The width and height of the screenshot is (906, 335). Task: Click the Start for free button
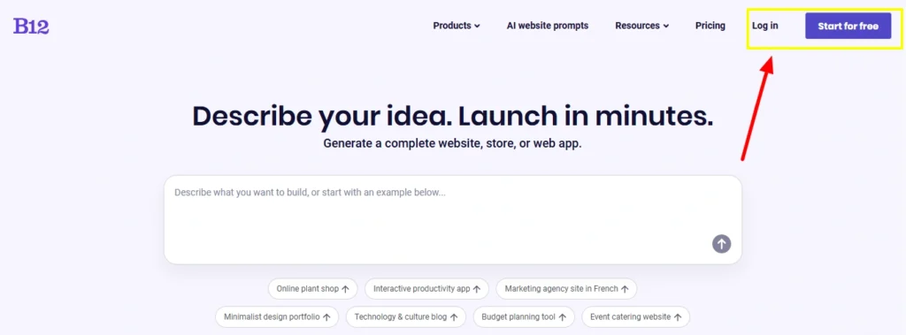(848, 27)
